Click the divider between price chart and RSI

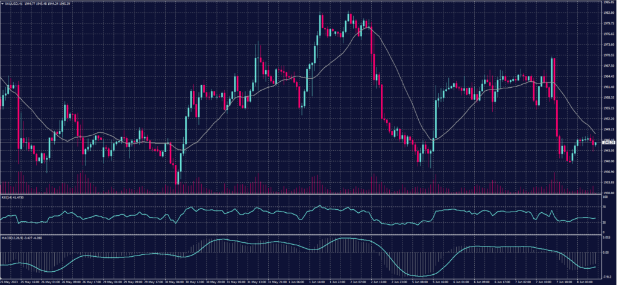[301, 194]
